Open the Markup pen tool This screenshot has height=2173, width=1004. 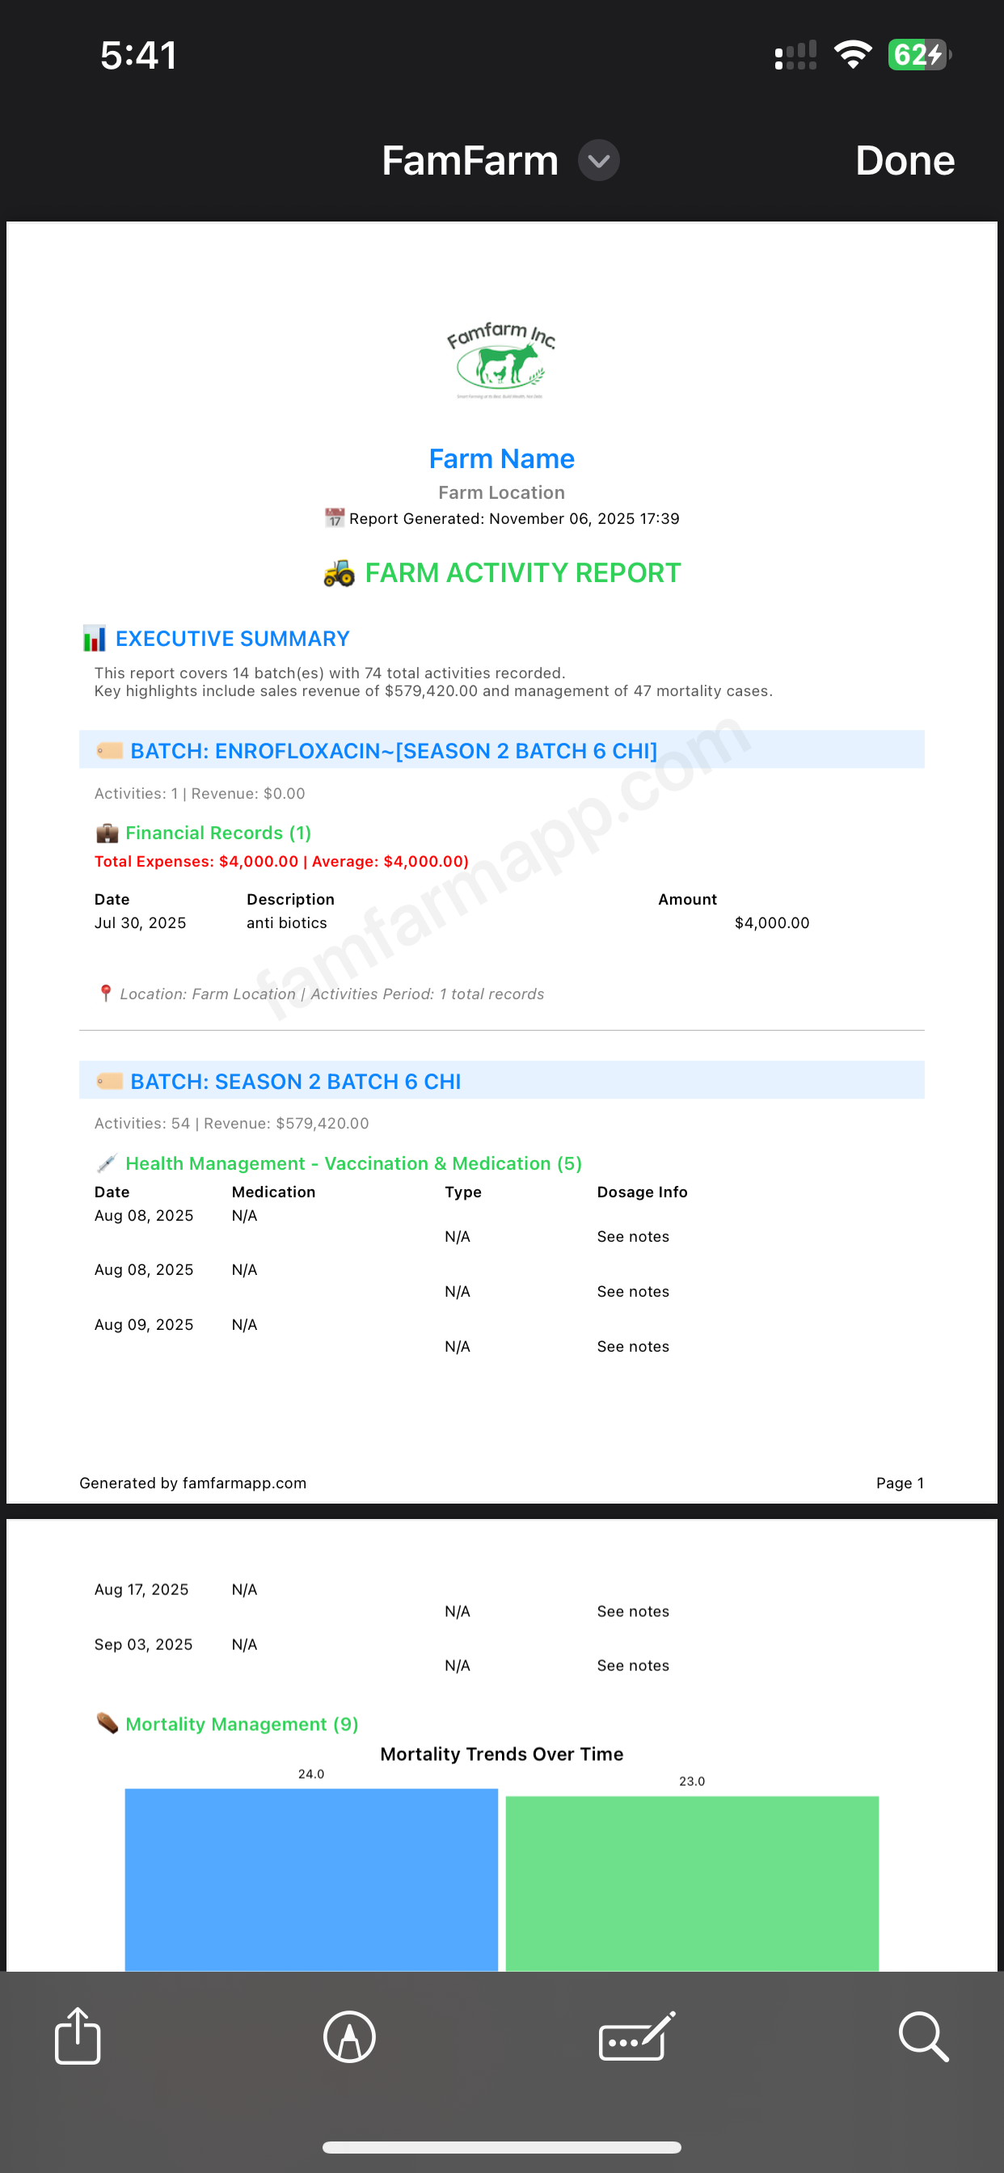coord(349,2036)
